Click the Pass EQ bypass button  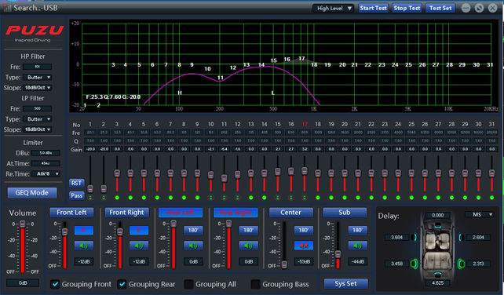pyautogui.click(x=76, y=195)
